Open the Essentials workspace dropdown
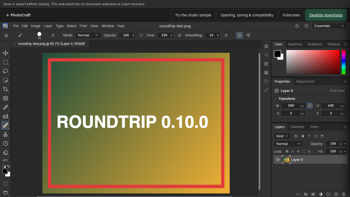350x197 pixels. (x=329, y=26)
